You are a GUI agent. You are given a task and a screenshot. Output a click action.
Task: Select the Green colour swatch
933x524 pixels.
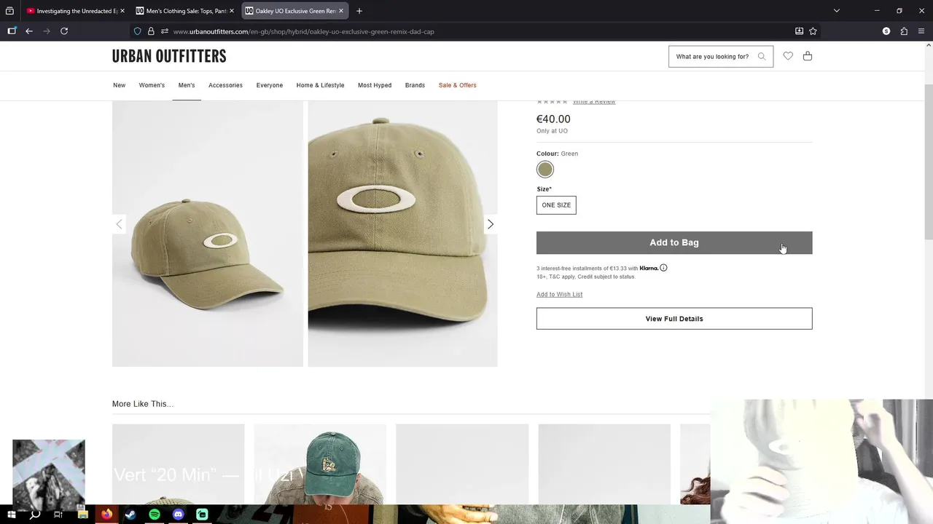(x=545, y=170)
